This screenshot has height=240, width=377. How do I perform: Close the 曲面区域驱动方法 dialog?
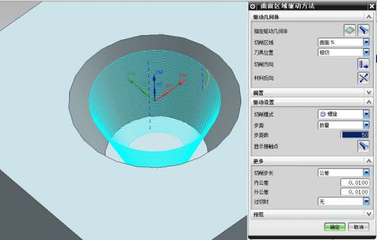point(372,6)
